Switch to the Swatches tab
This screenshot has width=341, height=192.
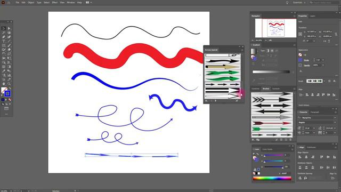(x=256, y=89)
